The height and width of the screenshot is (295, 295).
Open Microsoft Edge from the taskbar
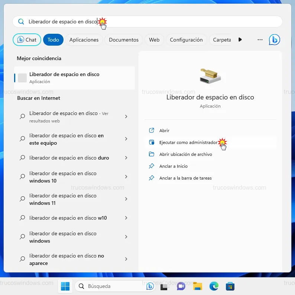[x=214, y=286]
